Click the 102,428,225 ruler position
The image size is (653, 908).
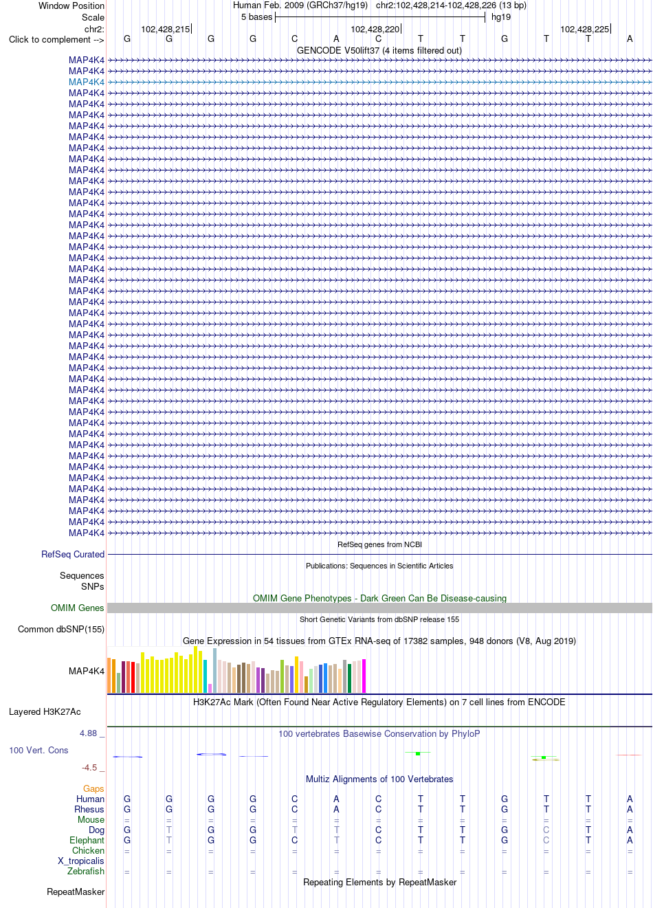coord(584,29)
